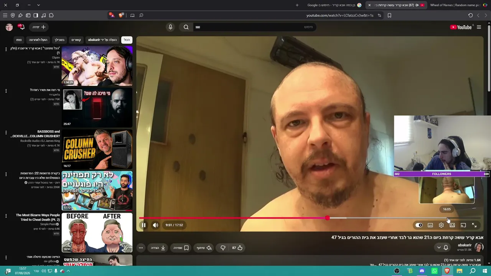491x276 pixels.
Task: Open Discord from the taskbar
Action: coord(422,271)
